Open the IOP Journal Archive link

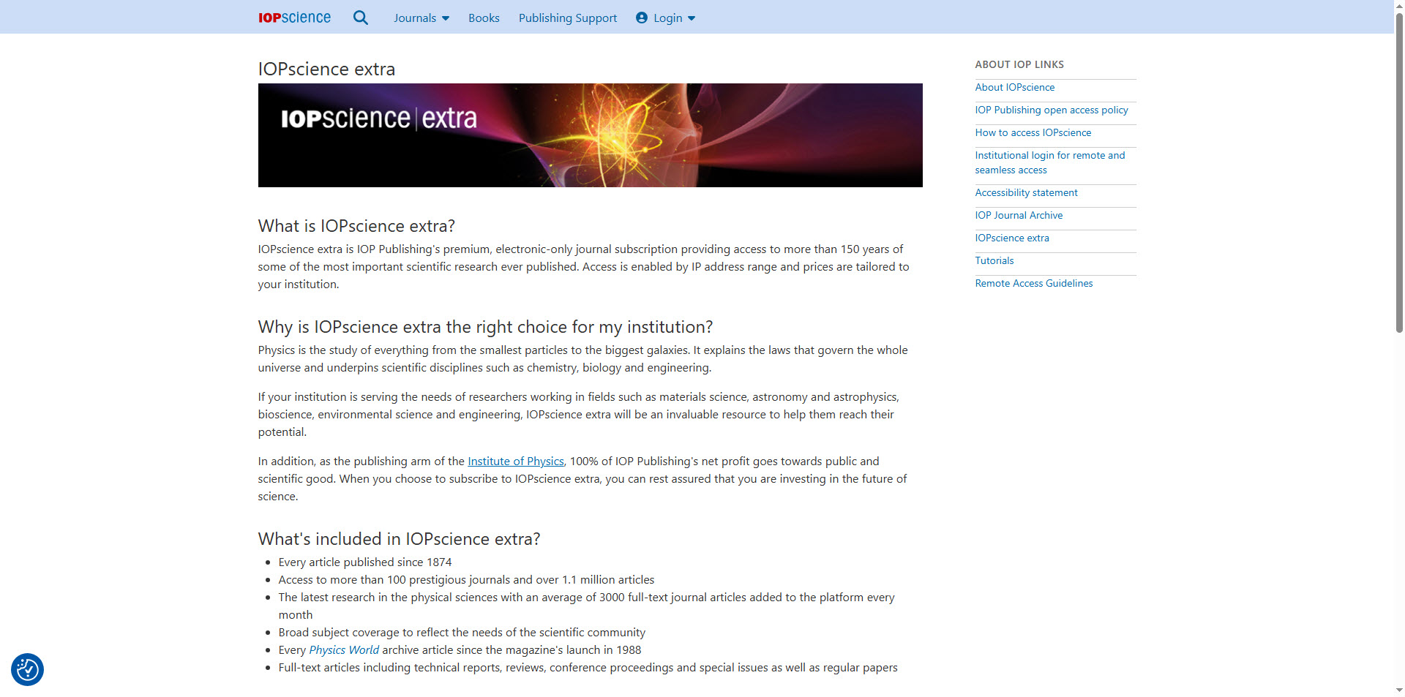pyautogui.click(x=1019, y=215)
